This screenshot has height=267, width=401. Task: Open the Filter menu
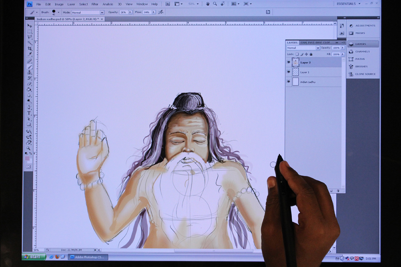point(95,4)
